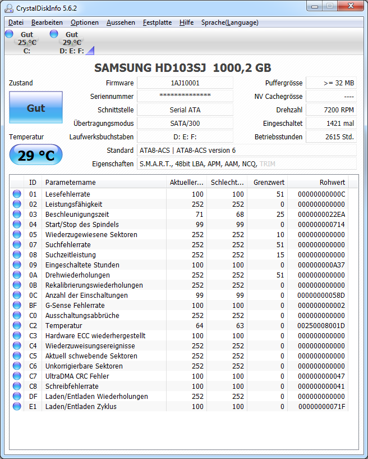Click the blue Gut health status button
368x459 pixels.
(36, 107)
